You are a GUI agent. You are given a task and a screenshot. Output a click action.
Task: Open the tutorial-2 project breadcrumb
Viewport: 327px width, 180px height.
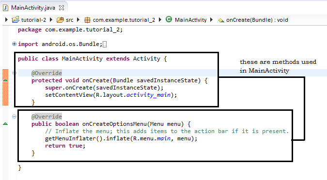click(33, 20)
